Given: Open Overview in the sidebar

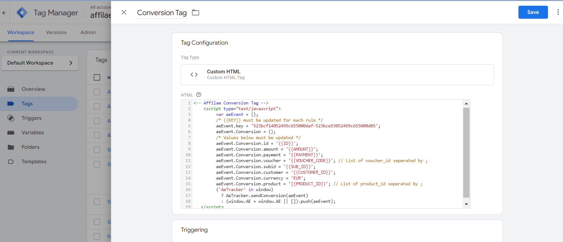Looking at the screenshot, I should [39, 89].
